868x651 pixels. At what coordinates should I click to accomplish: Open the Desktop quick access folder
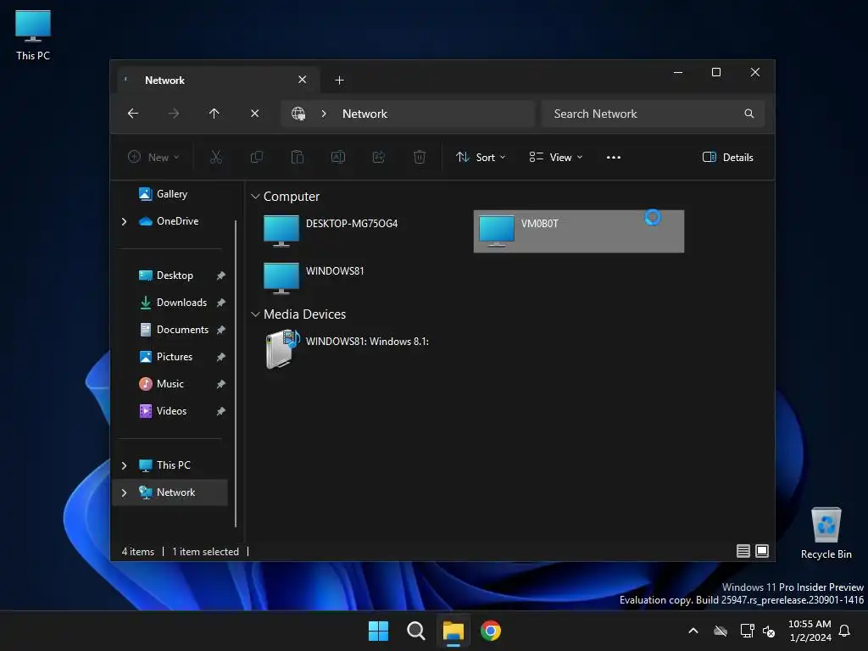[166, 275]
